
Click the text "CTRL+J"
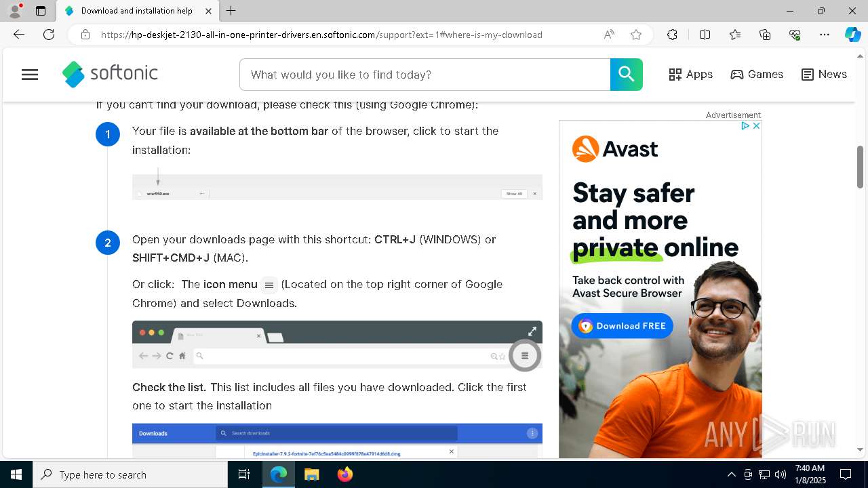(395, 239)
